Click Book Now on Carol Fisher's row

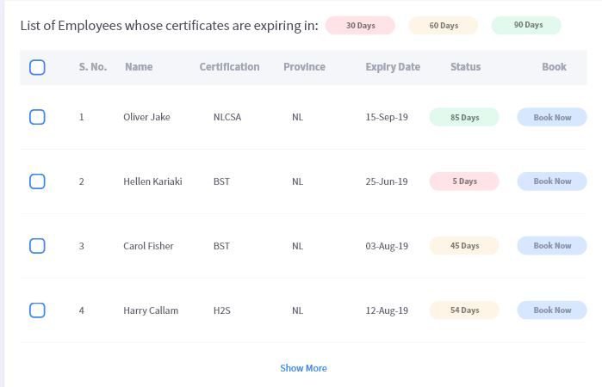(x=552, y=246)
